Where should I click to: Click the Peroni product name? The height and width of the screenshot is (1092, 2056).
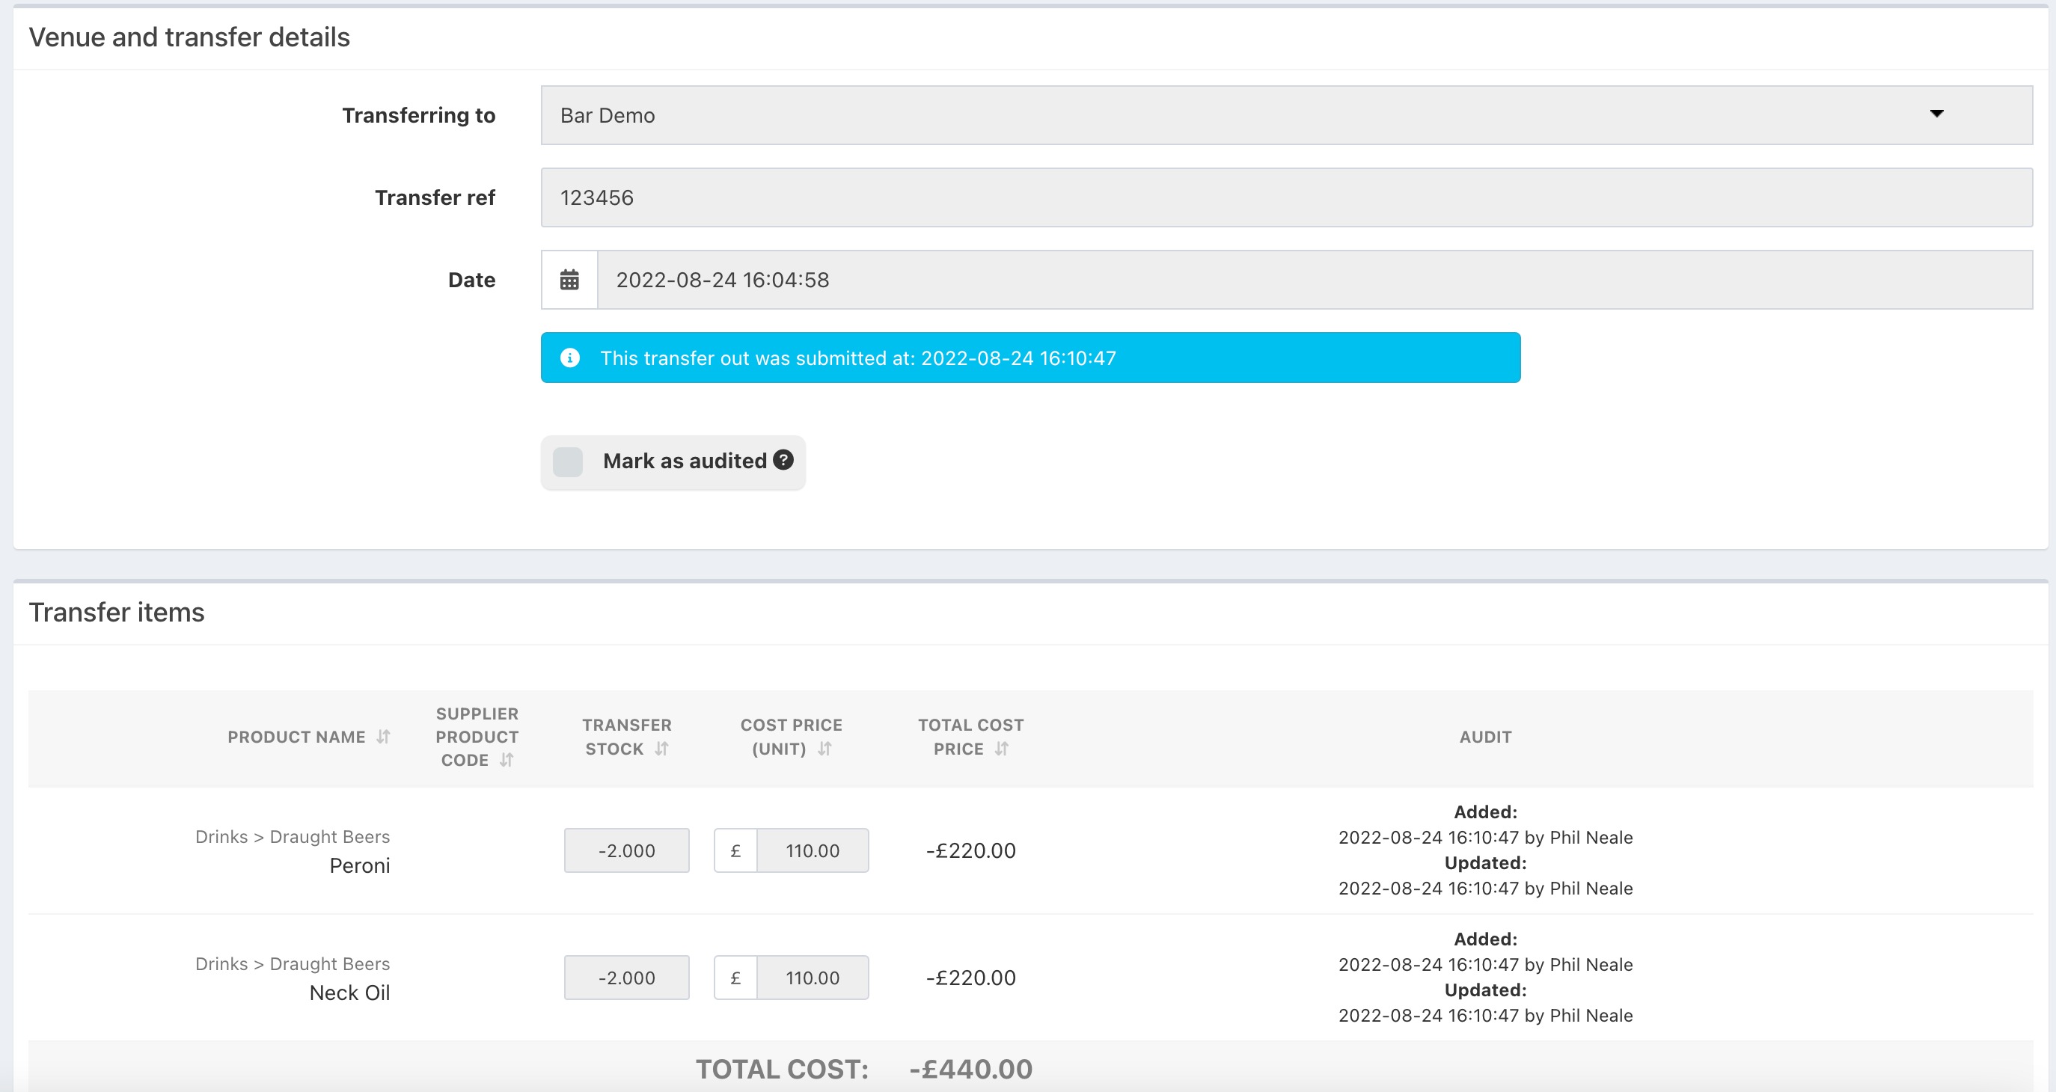tap(359, 865)
